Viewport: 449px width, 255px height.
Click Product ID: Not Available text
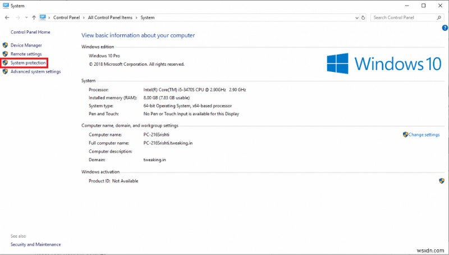(x=113, y=181)
